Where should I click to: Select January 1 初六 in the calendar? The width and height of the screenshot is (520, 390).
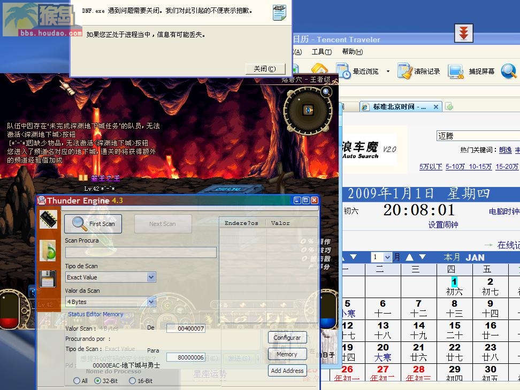(454, 286)
